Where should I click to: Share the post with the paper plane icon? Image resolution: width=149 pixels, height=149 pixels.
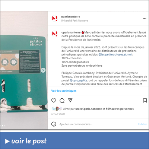coord(70,100)
